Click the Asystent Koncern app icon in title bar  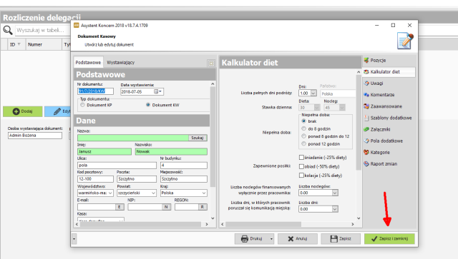(x=77, y=26)
